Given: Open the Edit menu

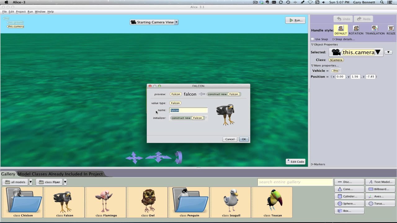Looking at the screenshot, I should (11, 11).
